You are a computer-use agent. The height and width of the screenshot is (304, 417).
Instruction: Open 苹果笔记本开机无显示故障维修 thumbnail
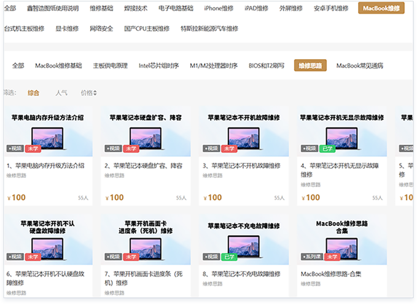coord(342,131)
